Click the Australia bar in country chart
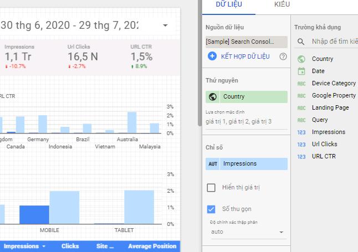The width and height of the screenshot is (358, 252). click(132, 122)
